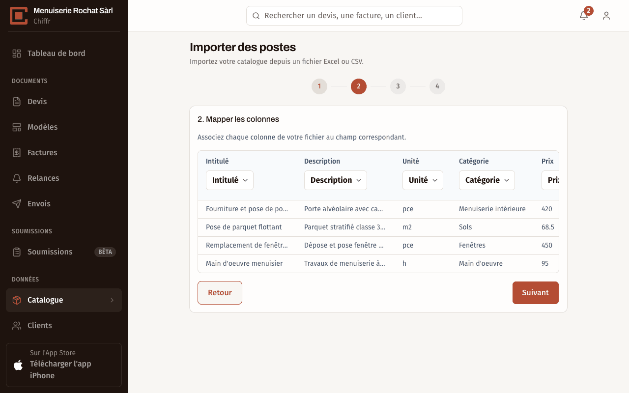
Task: Focus the search input field
Action: pos(354,16)
